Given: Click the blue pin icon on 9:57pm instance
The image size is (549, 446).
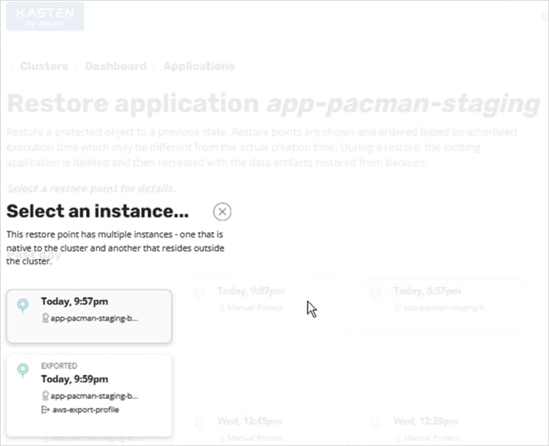Looking at the screenshot, I should coord(23,305).
